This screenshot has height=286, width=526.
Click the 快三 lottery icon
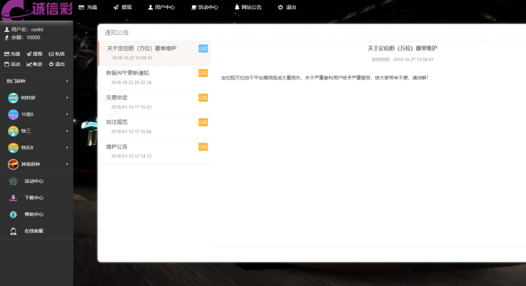13,131
